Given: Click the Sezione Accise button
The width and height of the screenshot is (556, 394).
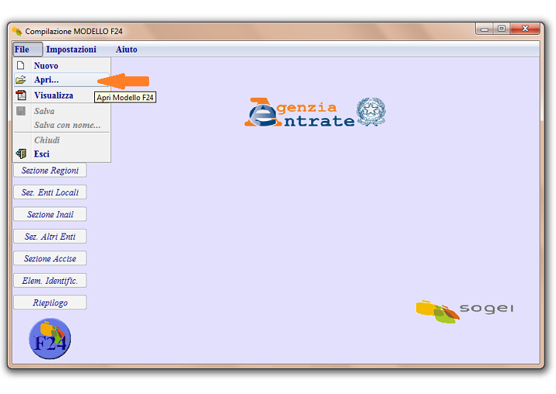Looking at the screenshot, I should 50,258.
